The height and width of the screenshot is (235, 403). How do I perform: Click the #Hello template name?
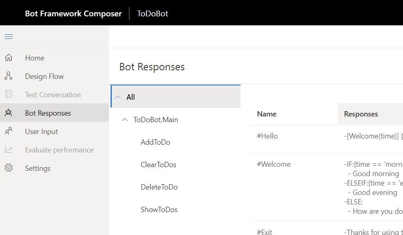tap(267, 136)
